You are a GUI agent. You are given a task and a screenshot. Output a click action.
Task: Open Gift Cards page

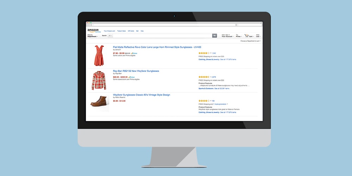[x=131, y=31]
